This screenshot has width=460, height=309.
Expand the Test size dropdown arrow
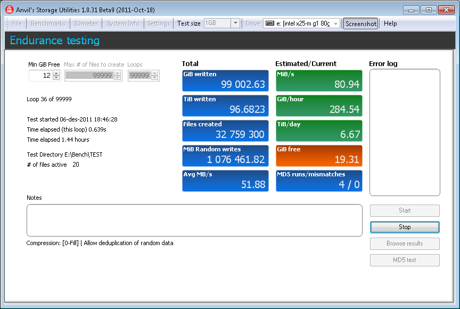[x=235, y=23]
